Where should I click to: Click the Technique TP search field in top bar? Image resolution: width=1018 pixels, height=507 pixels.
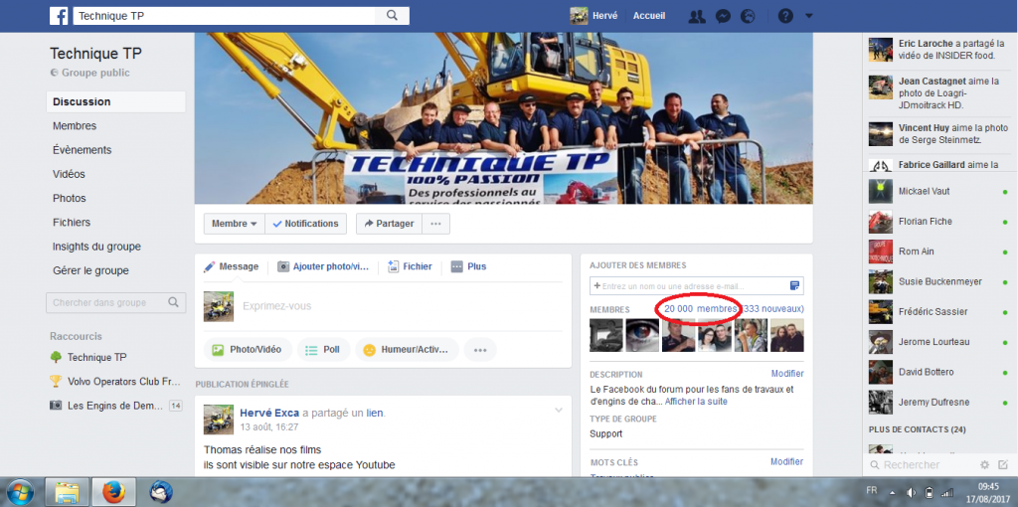(224, 16)
